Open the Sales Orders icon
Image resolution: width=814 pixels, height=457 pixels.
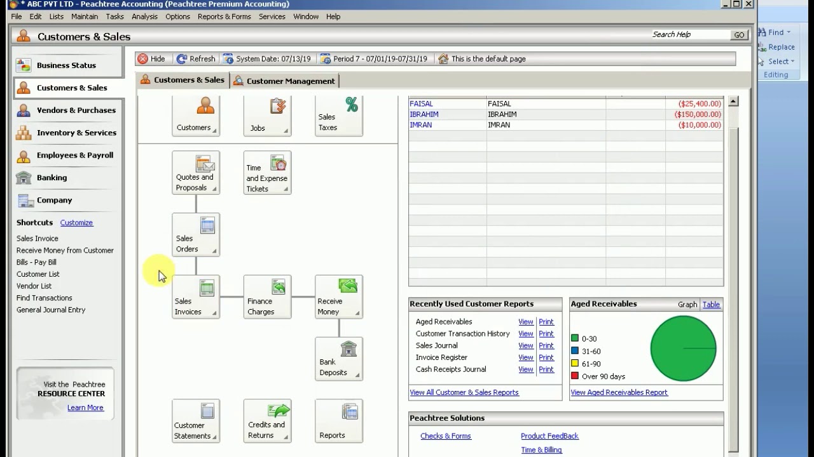tap(196, 235)
